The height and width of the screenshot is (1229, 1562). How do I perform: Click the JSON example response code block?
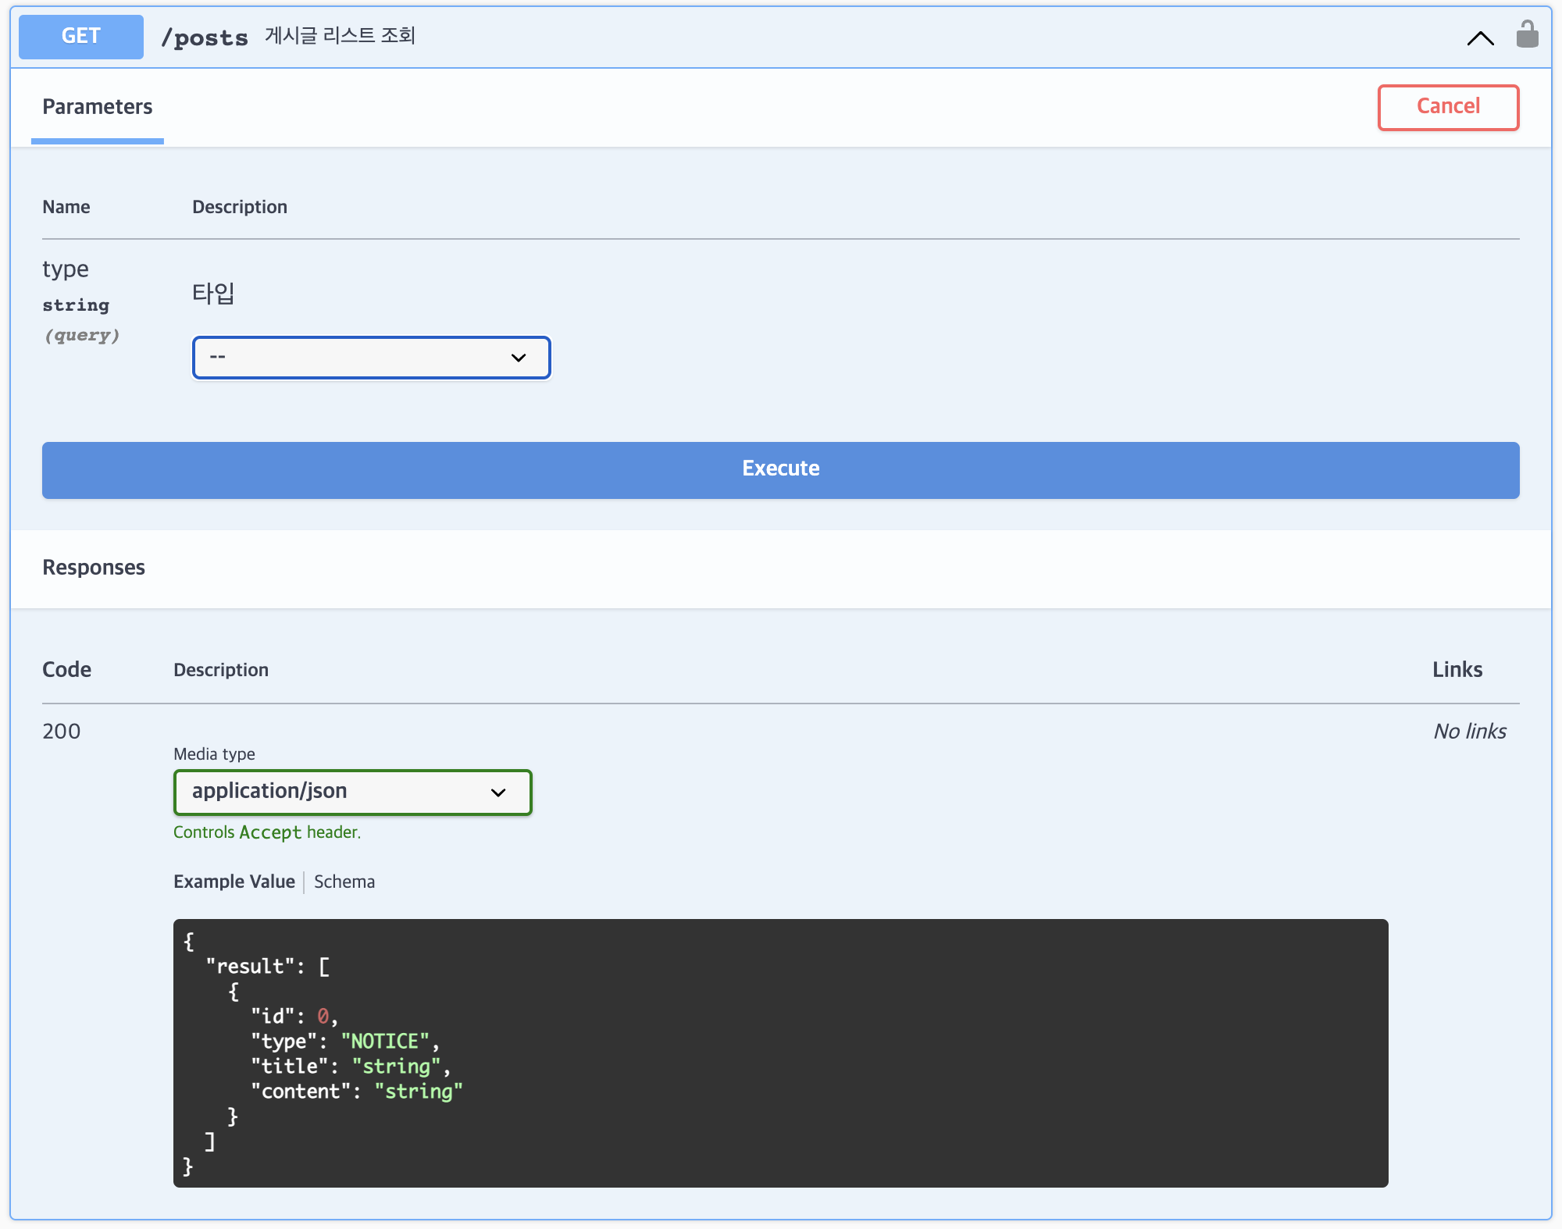coord(780,1053)
